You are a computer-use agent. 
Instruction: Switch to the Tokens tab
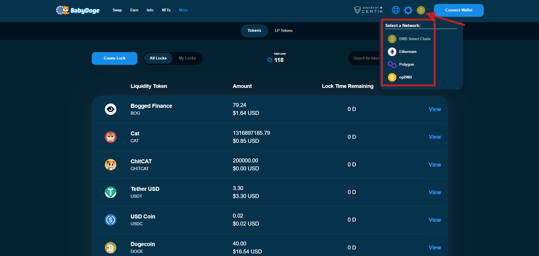254,31
